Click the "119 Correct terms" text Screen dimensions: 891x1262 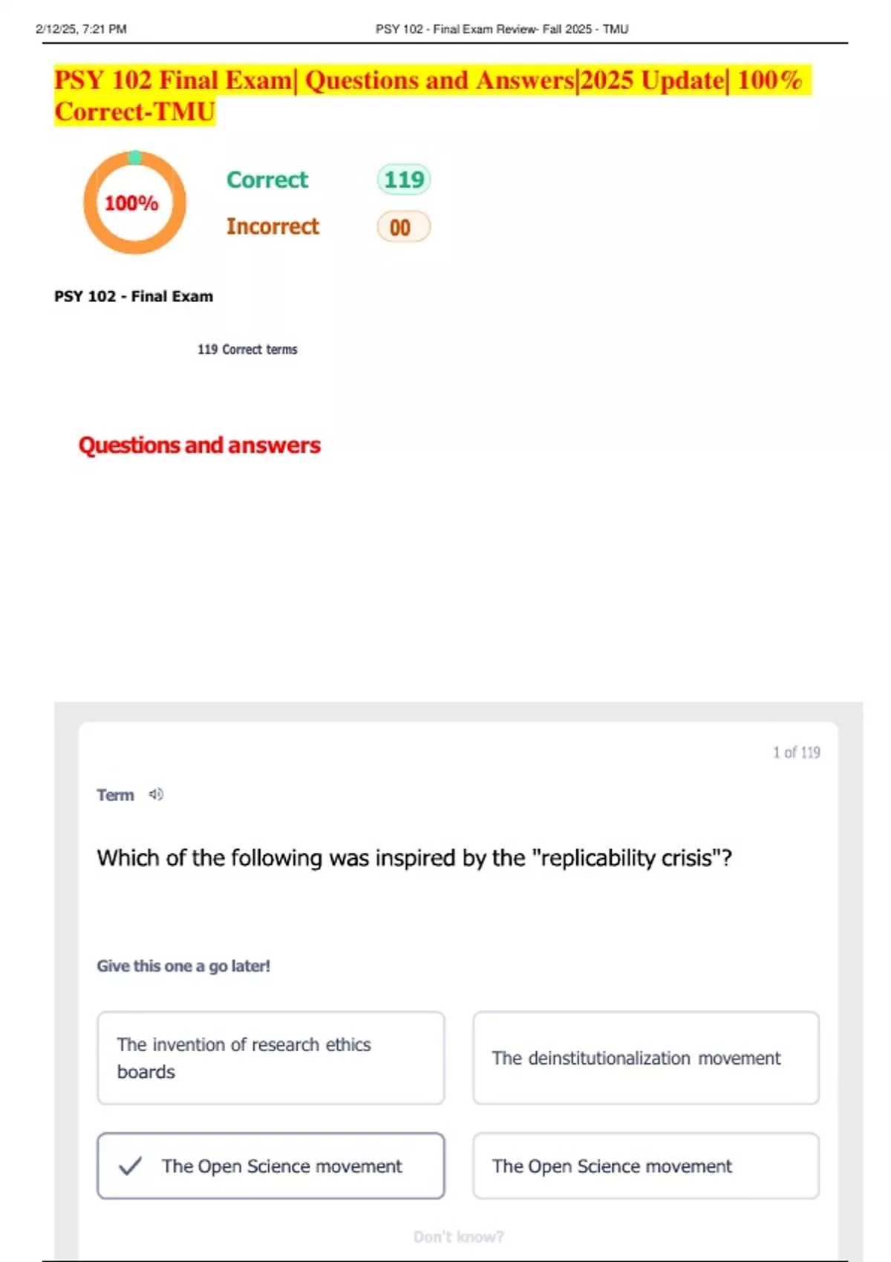click(x=247, y=350)
